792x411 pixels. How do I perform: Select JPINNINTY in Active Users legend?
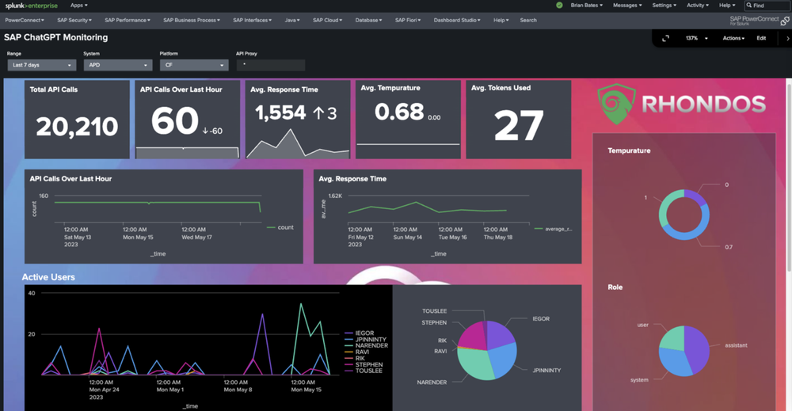coord(366,339)
